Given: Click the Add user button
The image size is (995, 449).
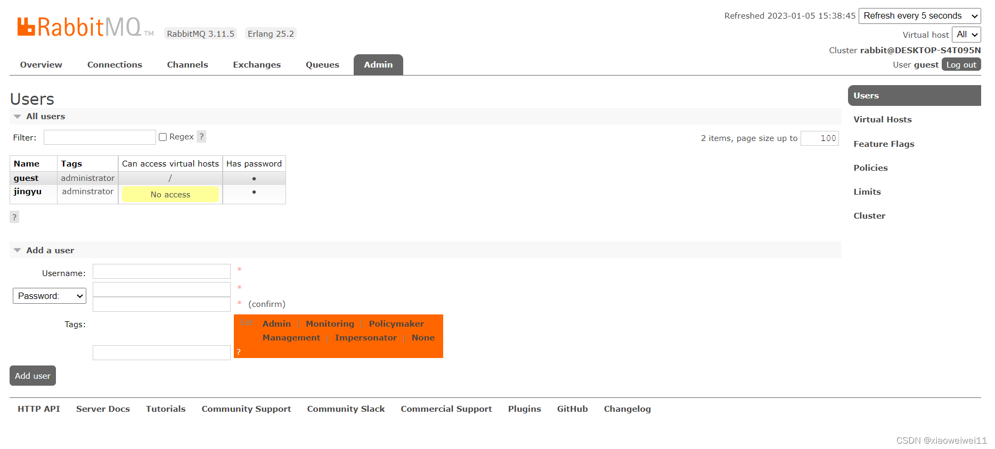Looking at the screenshot, I should coord(32,376).
